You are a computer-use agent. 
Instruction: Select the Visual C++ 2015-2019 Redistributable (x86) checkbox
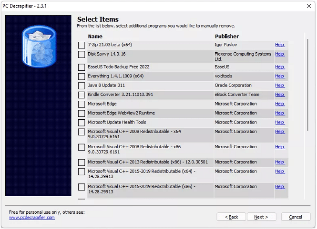pyautogui.click(x=82, y=187)
